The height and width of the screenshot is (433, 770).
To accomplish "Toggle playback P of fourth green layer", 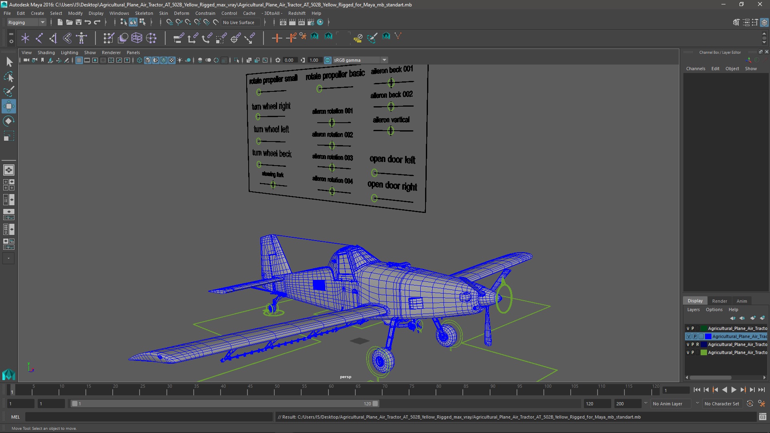I will pyautogui.click(x=693, y=352).
